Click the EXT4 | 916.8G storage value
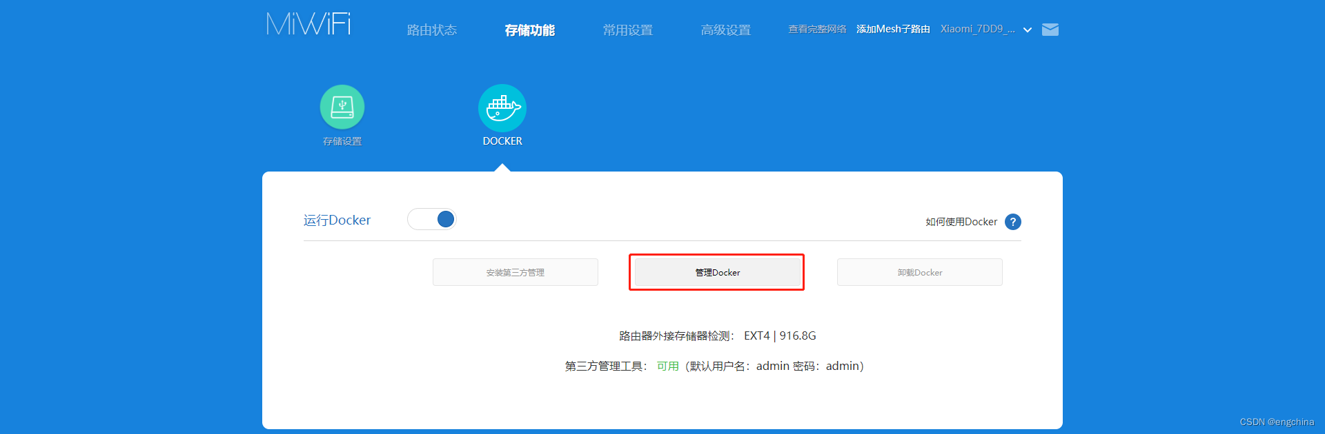 (x=780, y=336)
